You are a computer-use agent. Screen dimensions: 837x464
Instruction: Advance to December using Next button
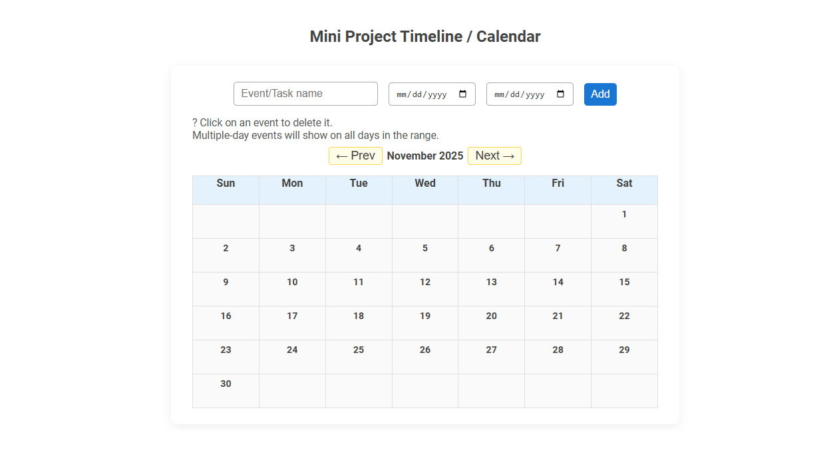494,156
